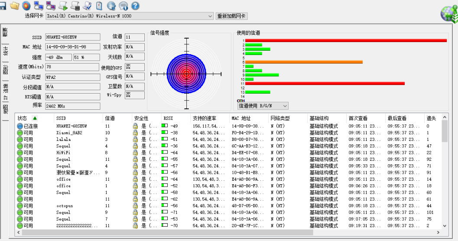This screenshot has width=458, height=241.
Task: Sort by the 首次查看 column header
Action: 366,118
